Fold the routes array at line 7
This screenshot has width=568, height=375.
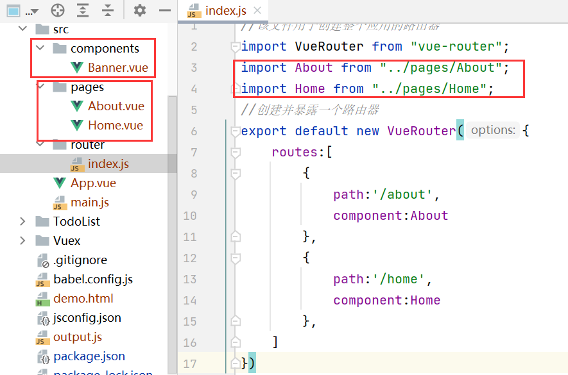coord(236,153)
